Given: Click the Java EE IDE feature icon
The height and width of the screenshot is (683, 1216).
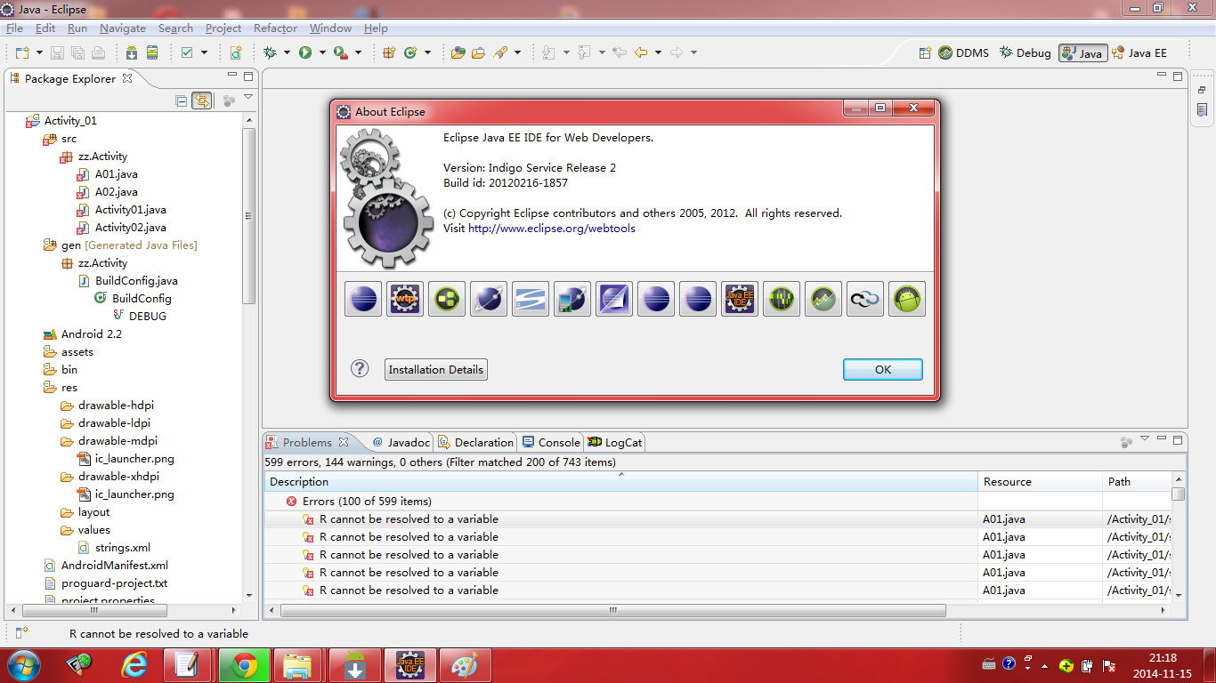Looking at the screenshot, I should (x=740, y=299).
